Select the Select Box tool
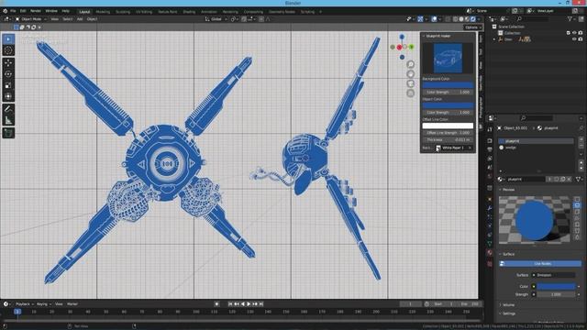587x330 pixels. 8,39
